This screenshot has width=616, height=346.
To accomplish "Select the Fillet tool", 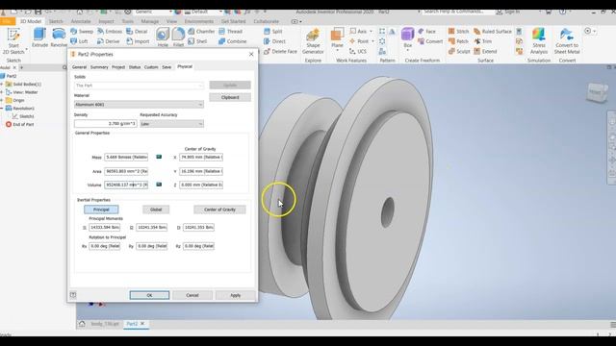I will coord(178,37).
